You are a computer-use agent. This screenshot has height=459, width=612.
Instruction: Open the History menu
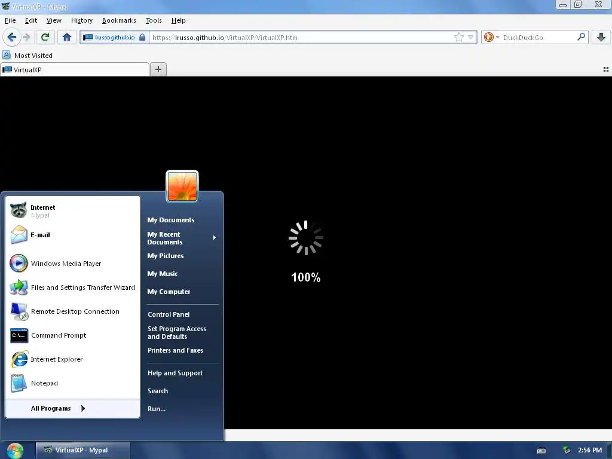point(81,20)
